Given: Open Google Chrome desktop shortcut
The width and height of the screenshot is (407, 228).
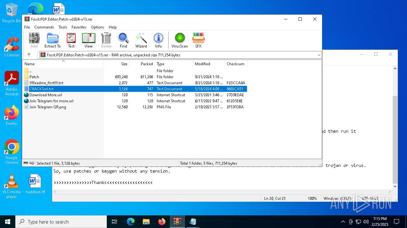Looking at the screenshot, I should (x=11, y=152).
